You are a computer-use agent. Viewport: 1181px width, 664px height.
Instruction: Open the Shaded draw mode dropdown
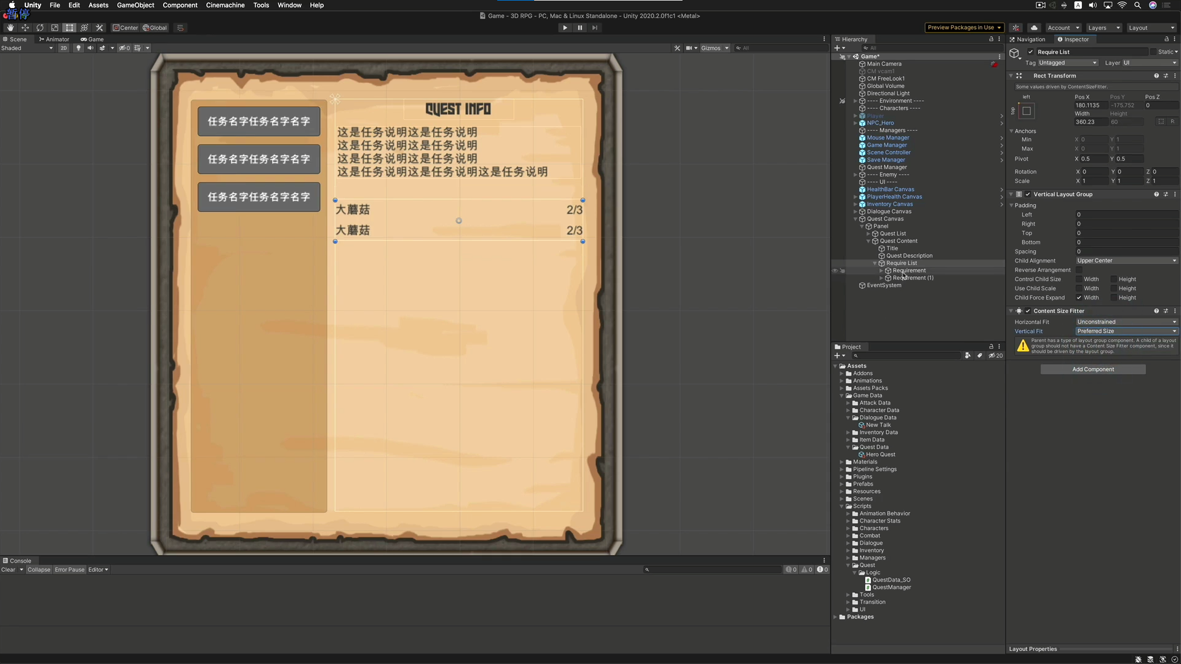coord(26,48)
